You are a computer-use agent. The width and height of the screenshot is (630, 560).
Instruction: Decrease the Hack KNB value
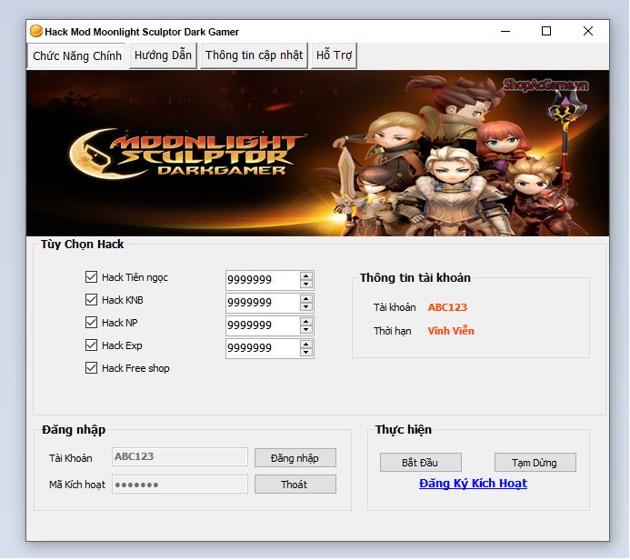click(x=306, y=307)
